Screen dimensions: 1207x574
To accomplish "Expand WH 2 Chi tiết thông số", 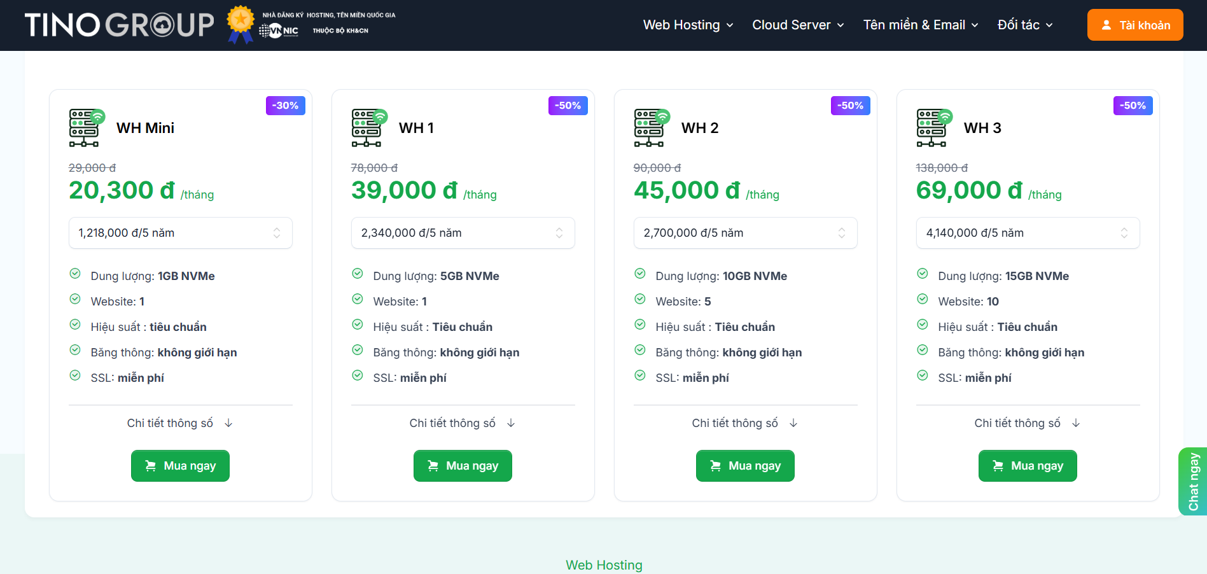I will [744, 423].
